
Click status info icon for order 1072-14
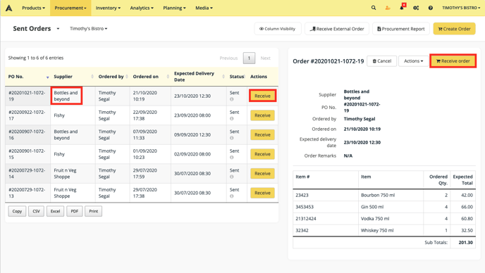232,177
